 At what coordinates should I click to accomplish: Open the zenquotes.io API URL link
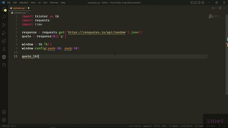[x=97, y=32]
